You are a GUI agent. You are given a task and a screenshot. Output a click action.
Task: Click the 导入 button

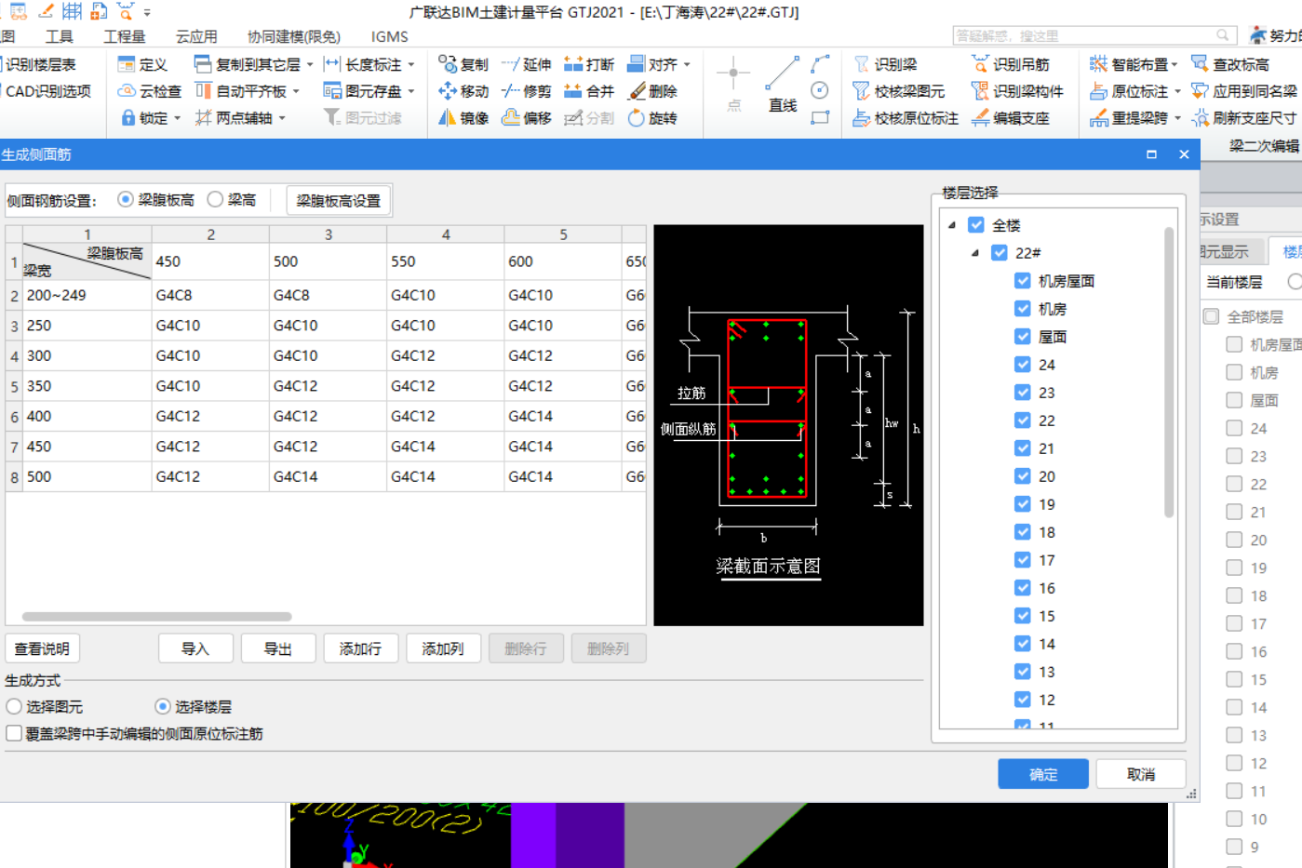(x=195, y=648)
